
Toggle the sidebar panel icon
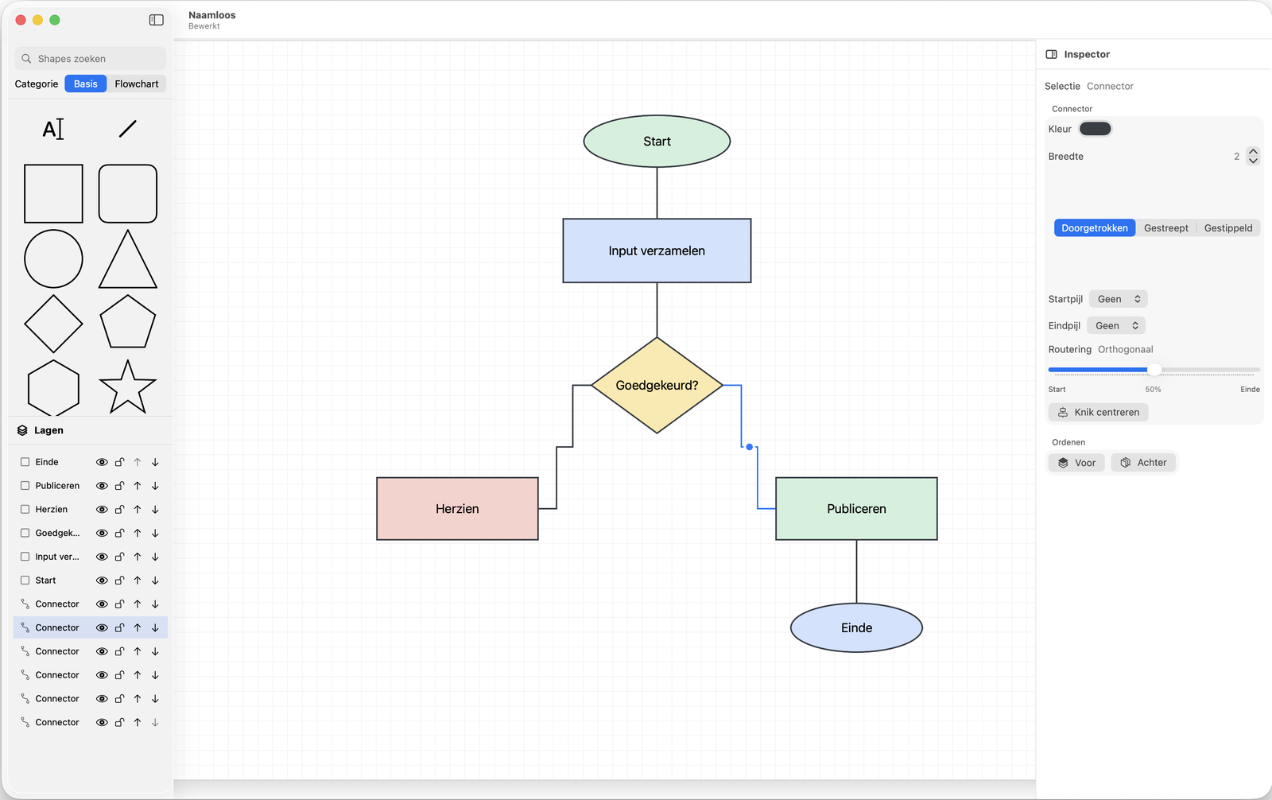pos(157,20)
